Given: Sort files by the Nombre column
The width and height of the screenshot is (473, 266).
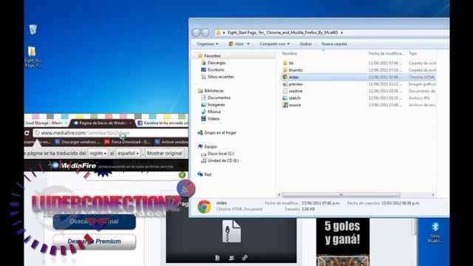Looking at the screenshot, I should pos(289,53).
